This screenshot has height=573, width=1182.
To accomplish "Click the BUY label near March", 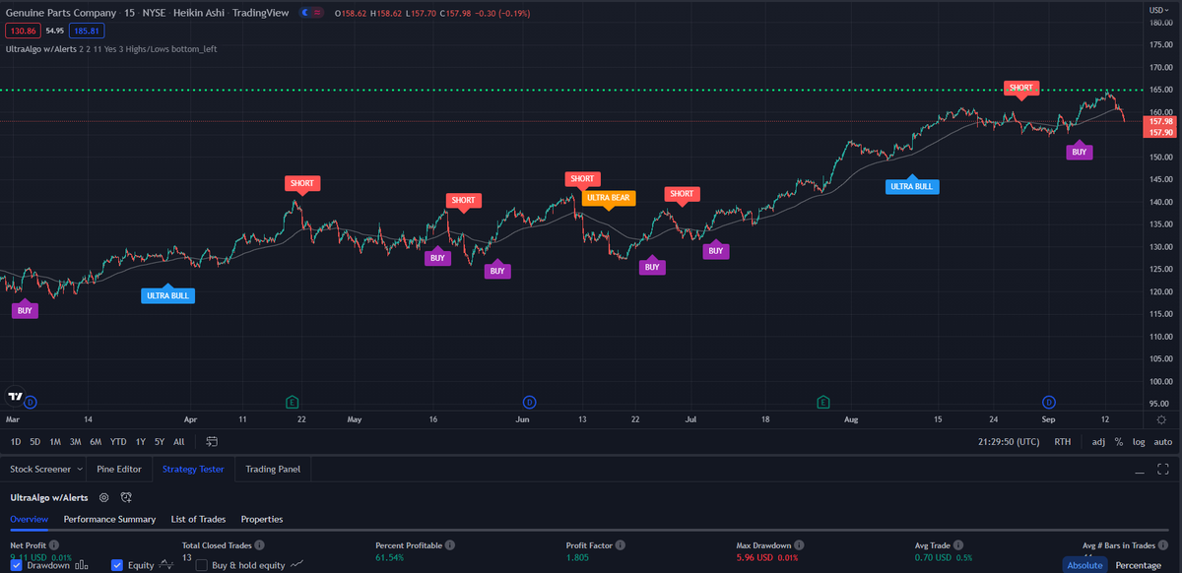I will [25, 311].
